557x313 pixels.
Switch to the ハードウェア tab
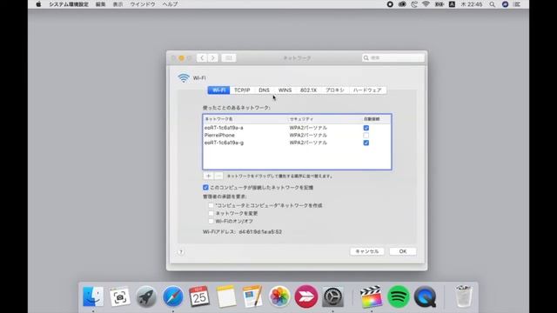pyautogui.click(x=367, y=90)
